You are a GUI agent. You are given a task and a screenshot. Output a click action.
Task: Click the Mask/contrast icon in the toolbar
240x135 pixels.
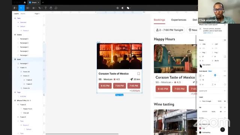coord(123,8)
